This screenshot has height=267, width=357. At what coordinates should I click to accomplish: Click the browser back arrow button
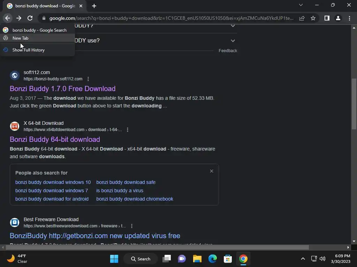pyautogui.click(x=8, y=18)
